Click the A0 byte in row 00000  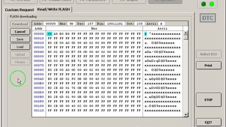pos(55,34)
